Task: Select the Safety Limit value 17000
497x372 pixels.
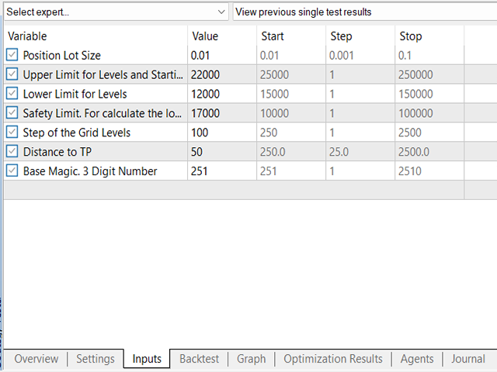Action: (222, 113)
